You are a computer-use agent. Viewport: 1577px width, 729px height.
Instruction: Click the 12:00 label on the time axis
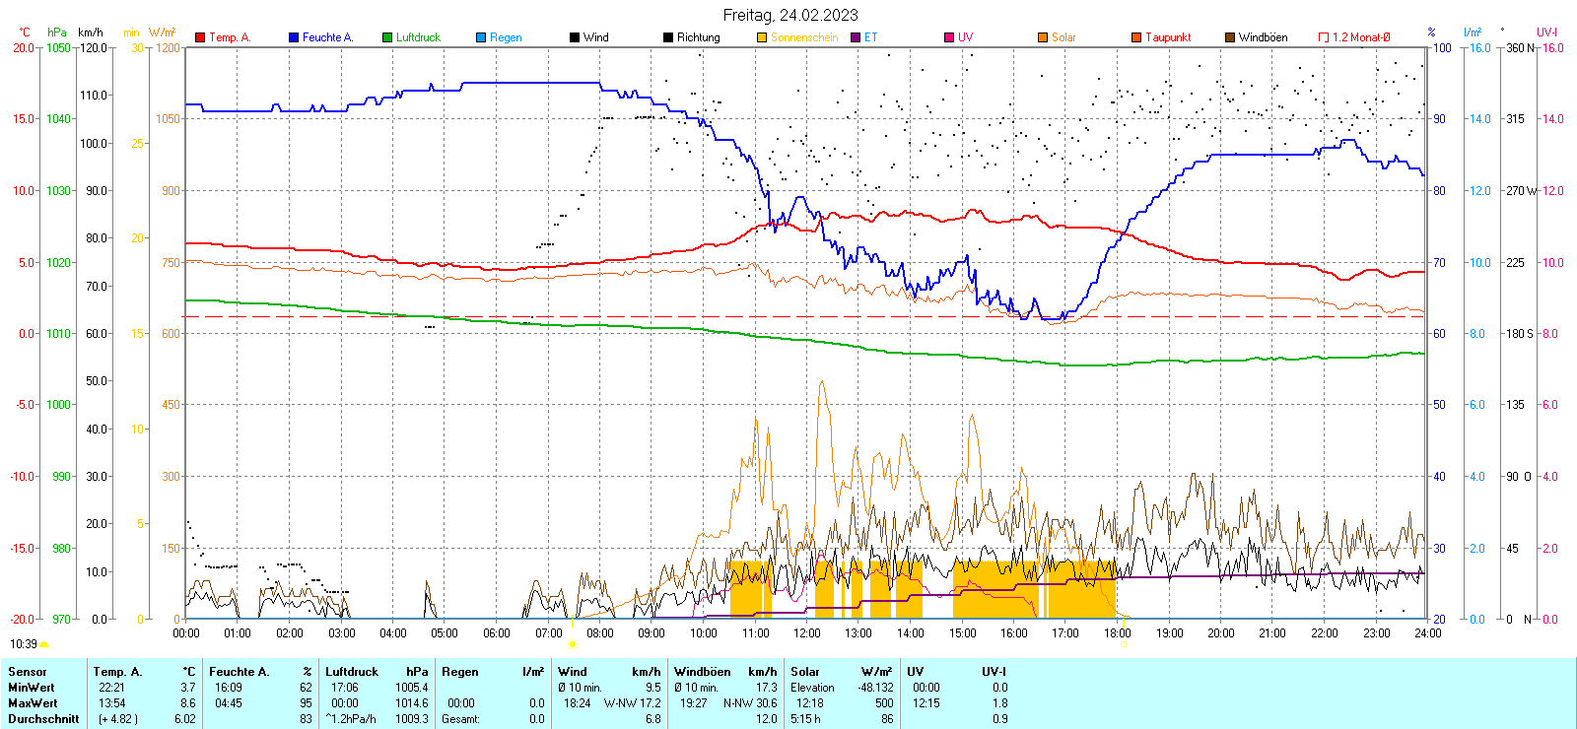pos(806,633)
